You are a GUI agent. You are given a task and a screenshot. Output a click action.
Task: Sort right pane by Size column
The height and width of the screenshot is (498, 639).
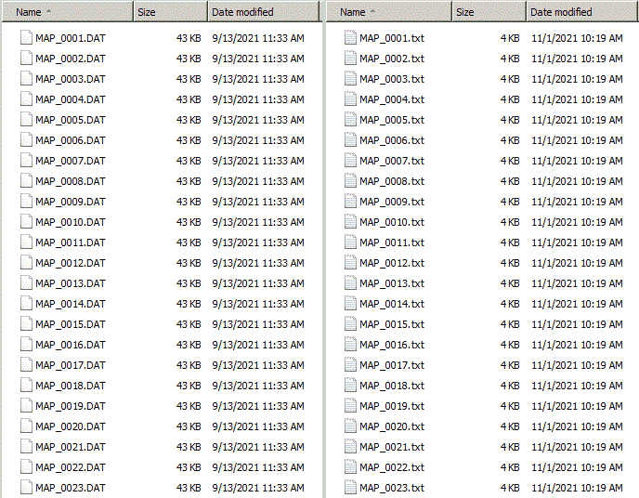click(489, 12)
